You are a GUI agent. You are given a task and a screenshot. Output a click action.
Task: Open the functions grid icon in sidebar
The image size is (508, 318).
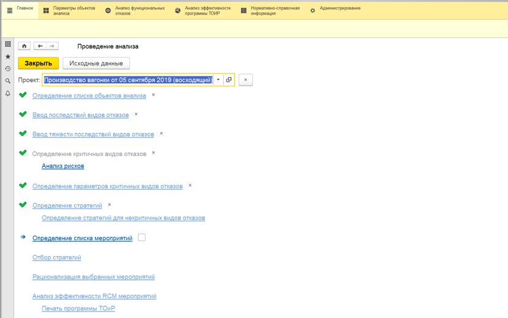[x=8, y=44]
